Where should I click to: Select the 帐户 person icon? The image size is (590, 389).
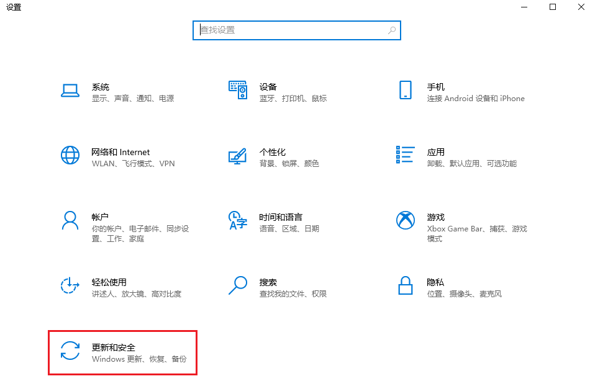click(70, 221)
